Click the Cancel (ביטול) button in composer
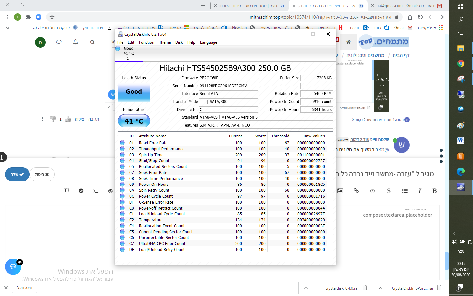The image size is (473, 296). pos(42,174)
